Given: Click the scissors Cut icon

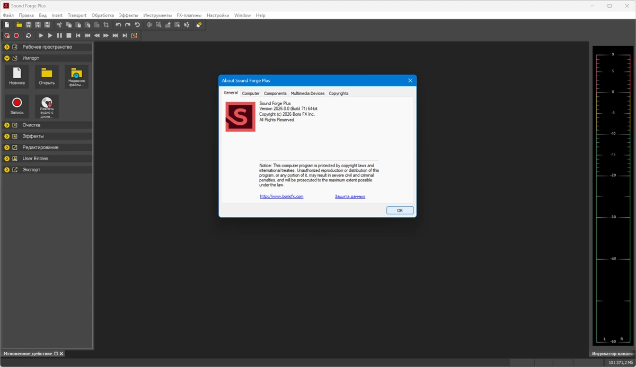Looking at the screenshot, I should (x=59, y=25).
